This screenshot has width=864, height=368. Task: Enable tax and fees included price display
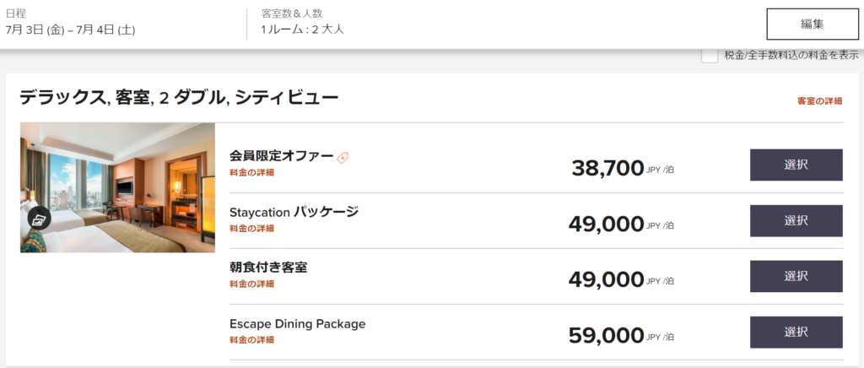click(x=710, y=55)
